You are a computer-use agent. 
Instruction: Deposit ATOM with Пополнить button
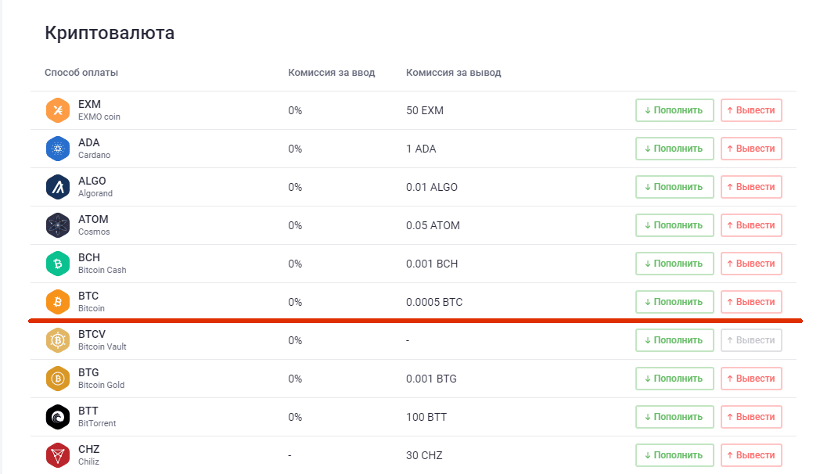tap(674, 225)
